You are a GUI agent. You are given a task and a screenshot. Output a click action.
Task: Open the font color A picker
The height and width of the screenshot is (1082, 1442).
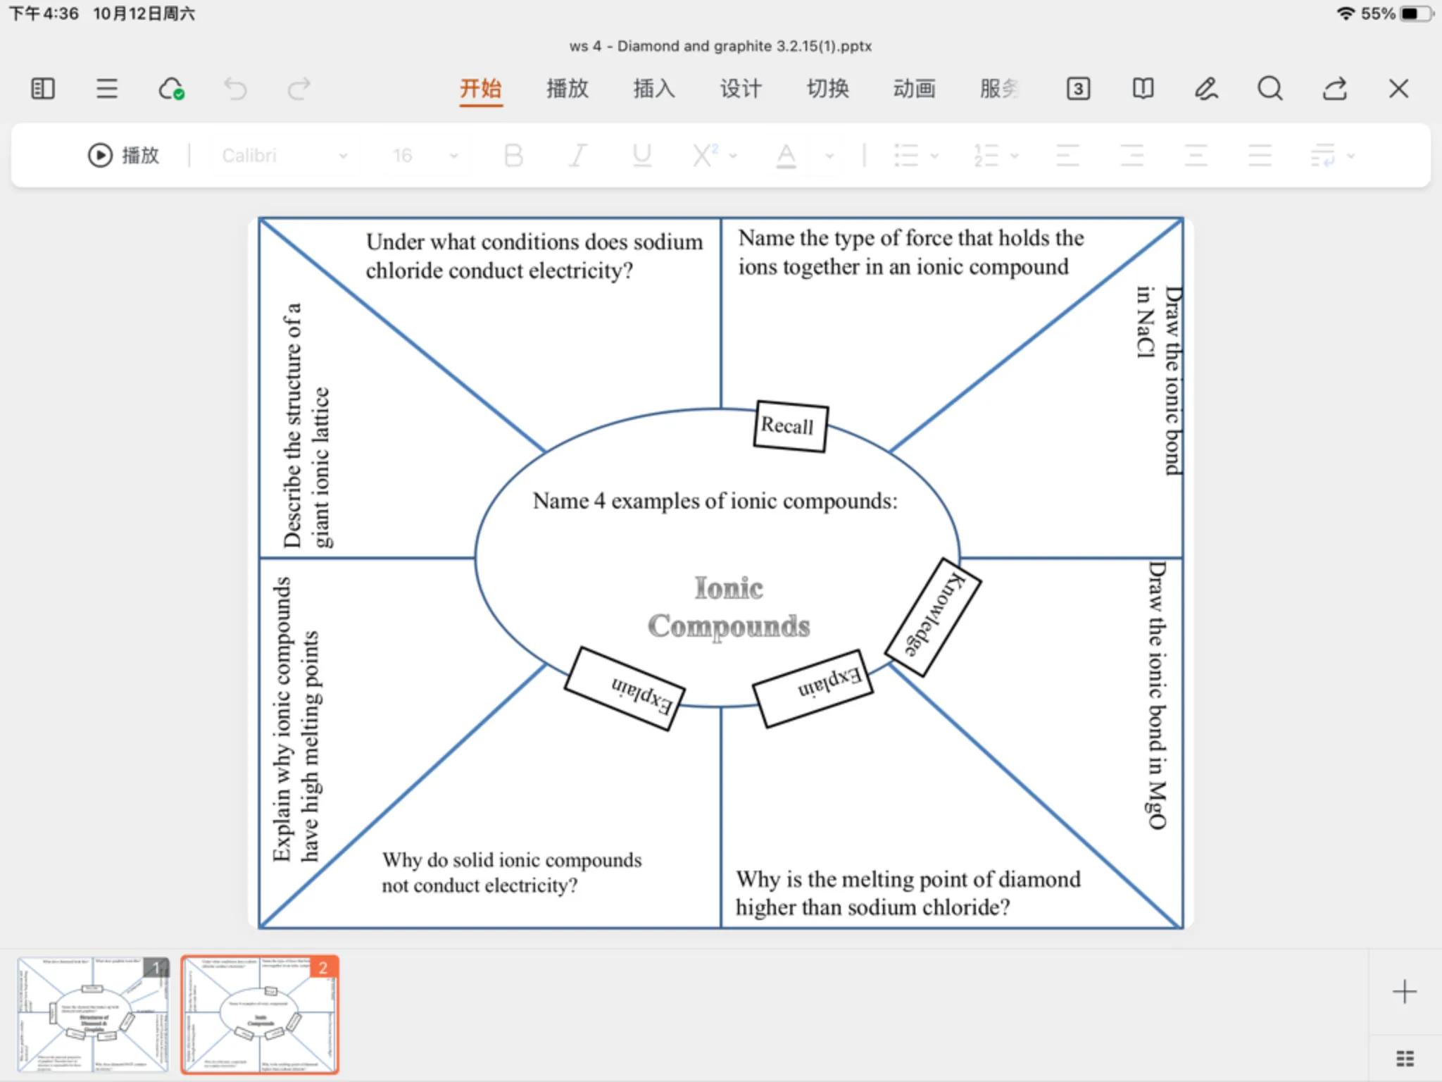tap(786, 155)
